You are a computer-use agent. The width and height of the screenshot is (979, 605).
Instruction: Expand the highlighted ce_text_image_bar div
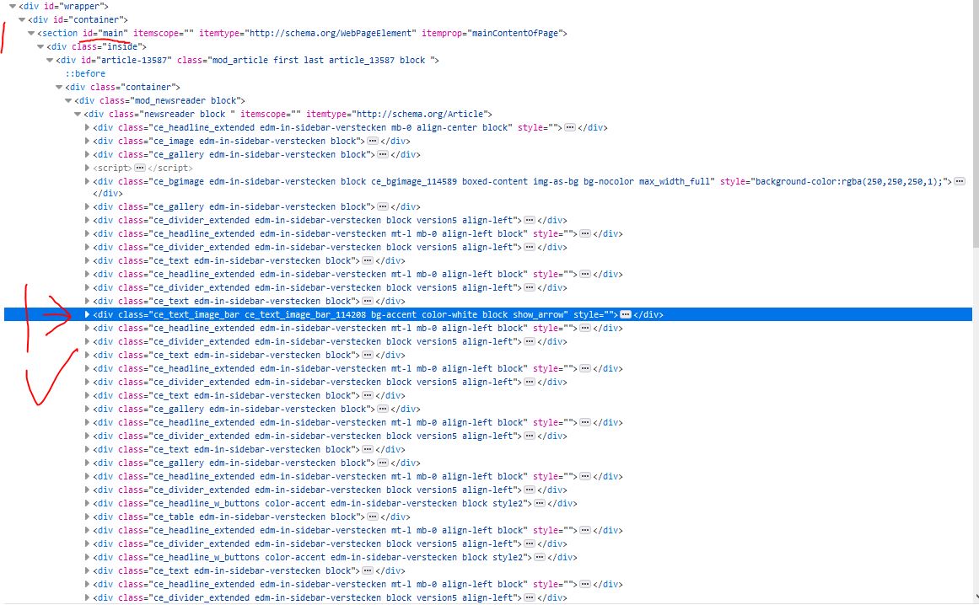pos(88,314)
